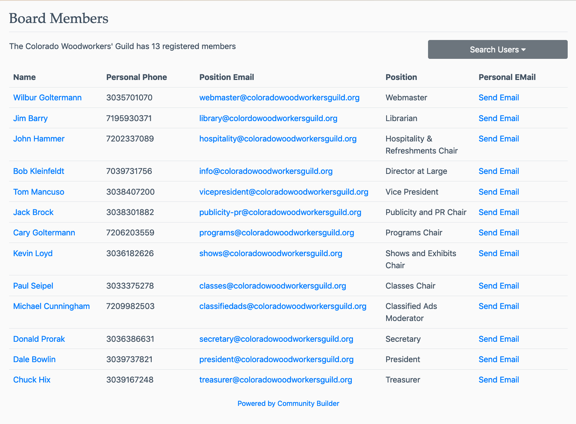Click the Webmaster position cell

pos(406,98)
